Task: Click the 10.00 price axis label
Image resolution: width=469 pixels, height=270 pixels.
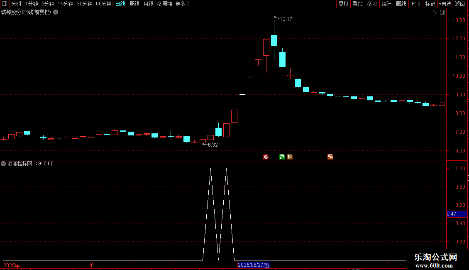Action: pyautogui.click(x=459, y=76)
